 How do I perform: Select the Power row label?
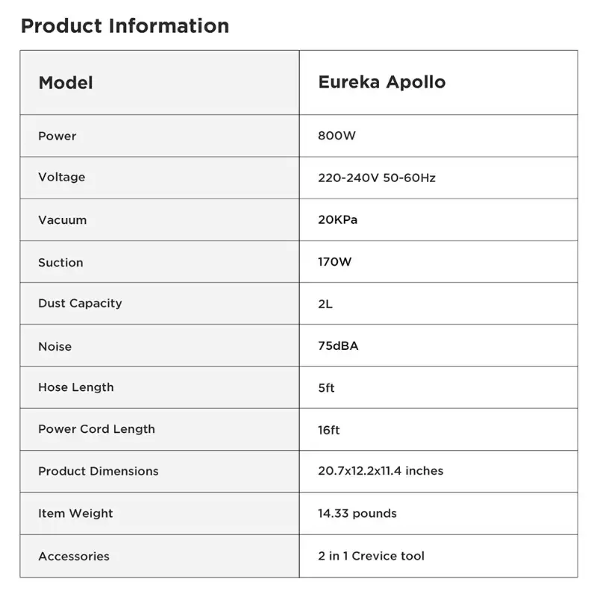[x=57, y=136]
